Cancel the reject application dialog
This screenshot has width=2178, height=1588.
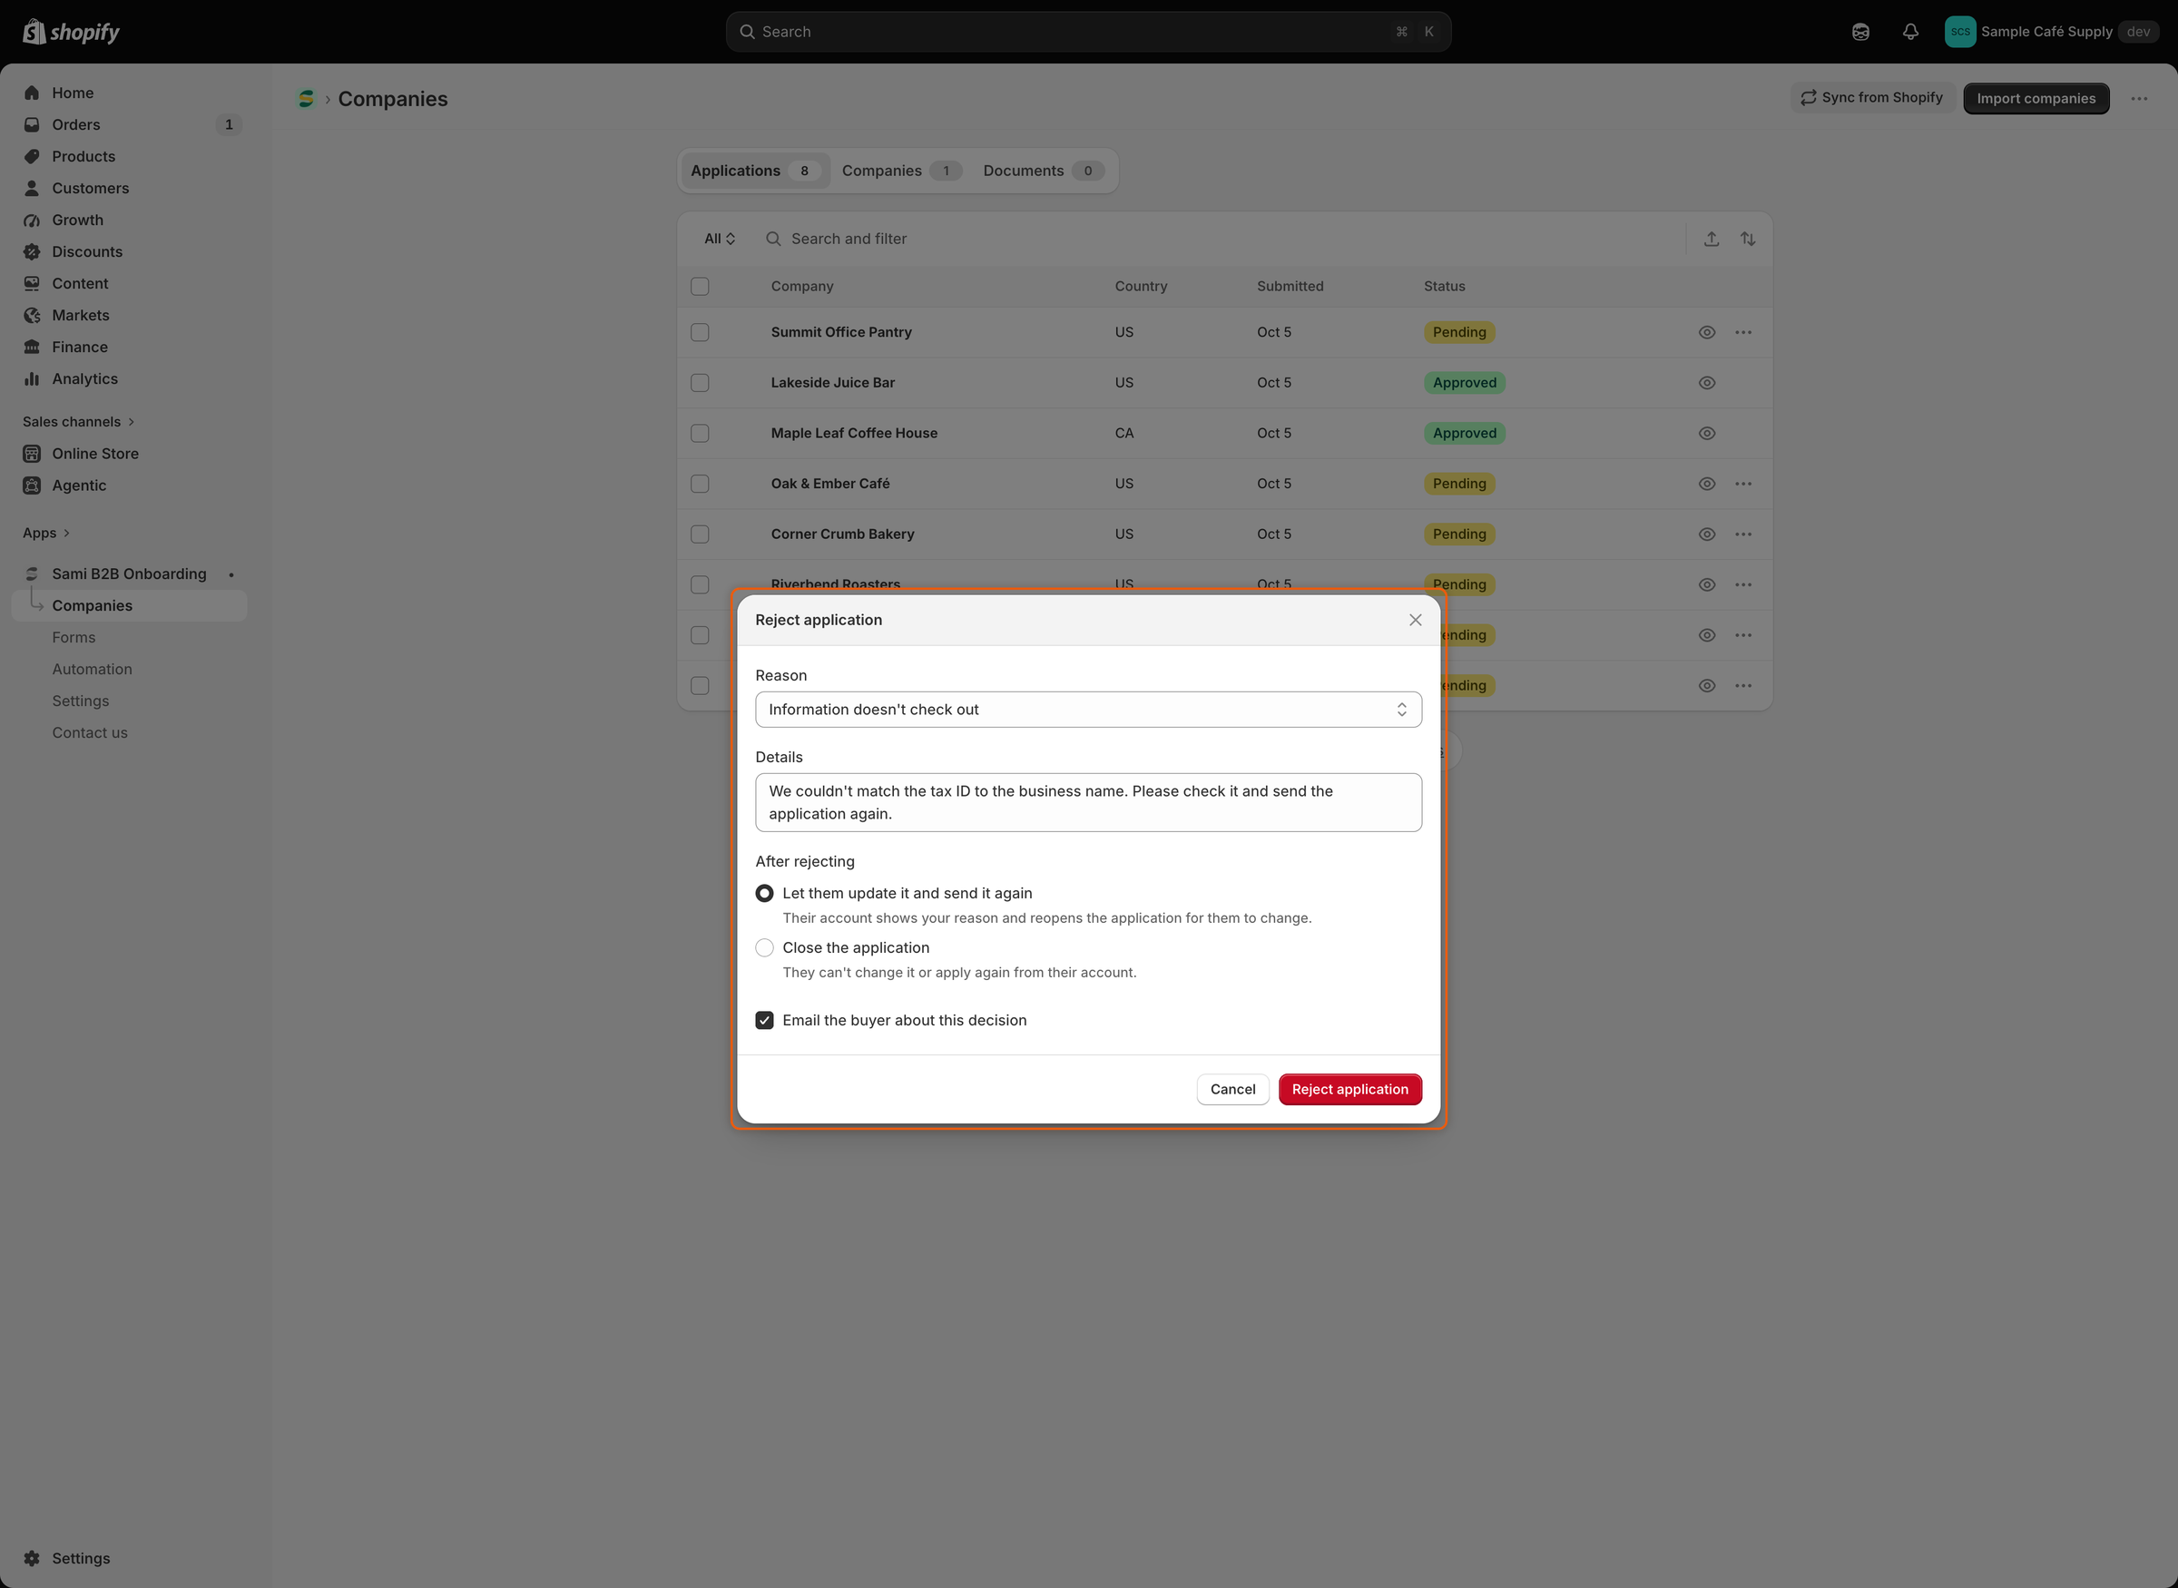coord(1232,1089)
